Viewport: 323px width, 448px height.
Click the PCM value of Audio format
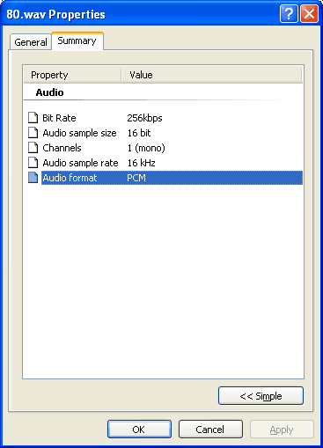tap(136, 178)
